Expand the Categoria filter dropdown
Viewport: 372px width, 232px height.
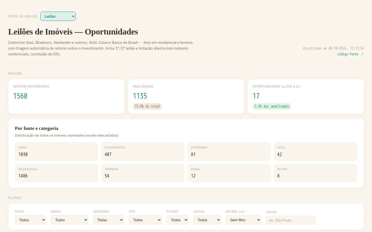(108, 220)
